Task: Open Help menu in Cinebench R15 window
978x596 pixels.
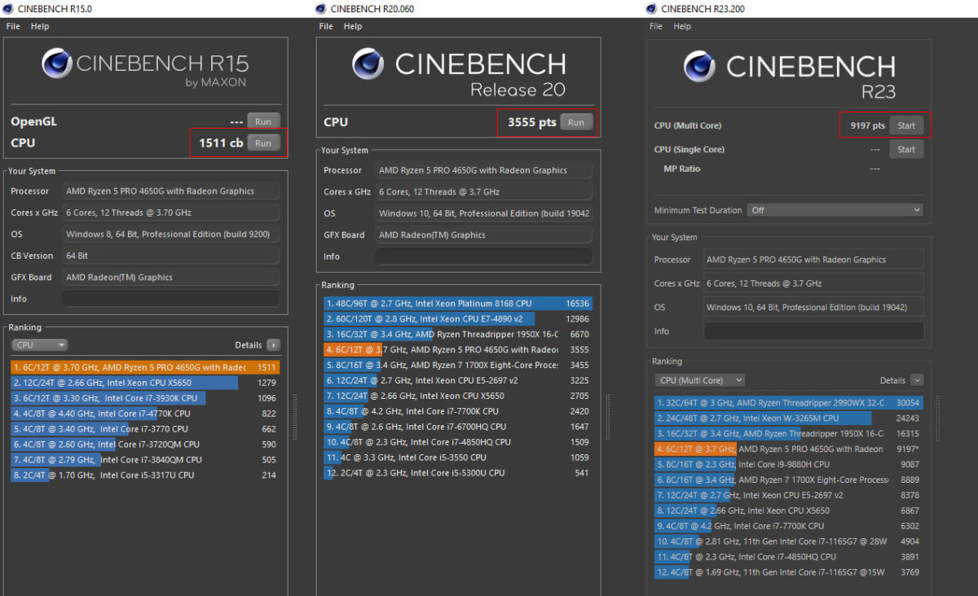Action: [40, 26]
